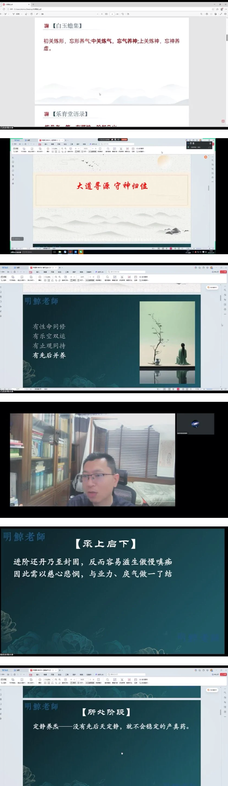Click the page number field in the PDF browser toolbar
Image resolution: width=228 pixels, height=786 pixels.
pos(112,14)
